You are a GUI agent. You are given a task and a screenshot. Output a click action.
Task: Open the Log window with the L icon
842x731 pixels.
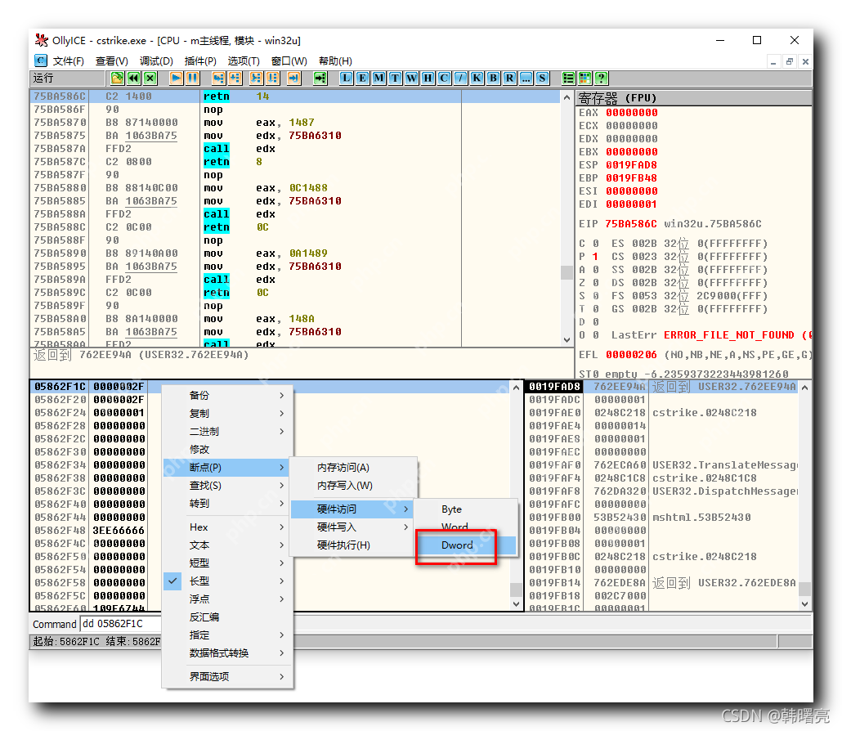coord(345,78)
